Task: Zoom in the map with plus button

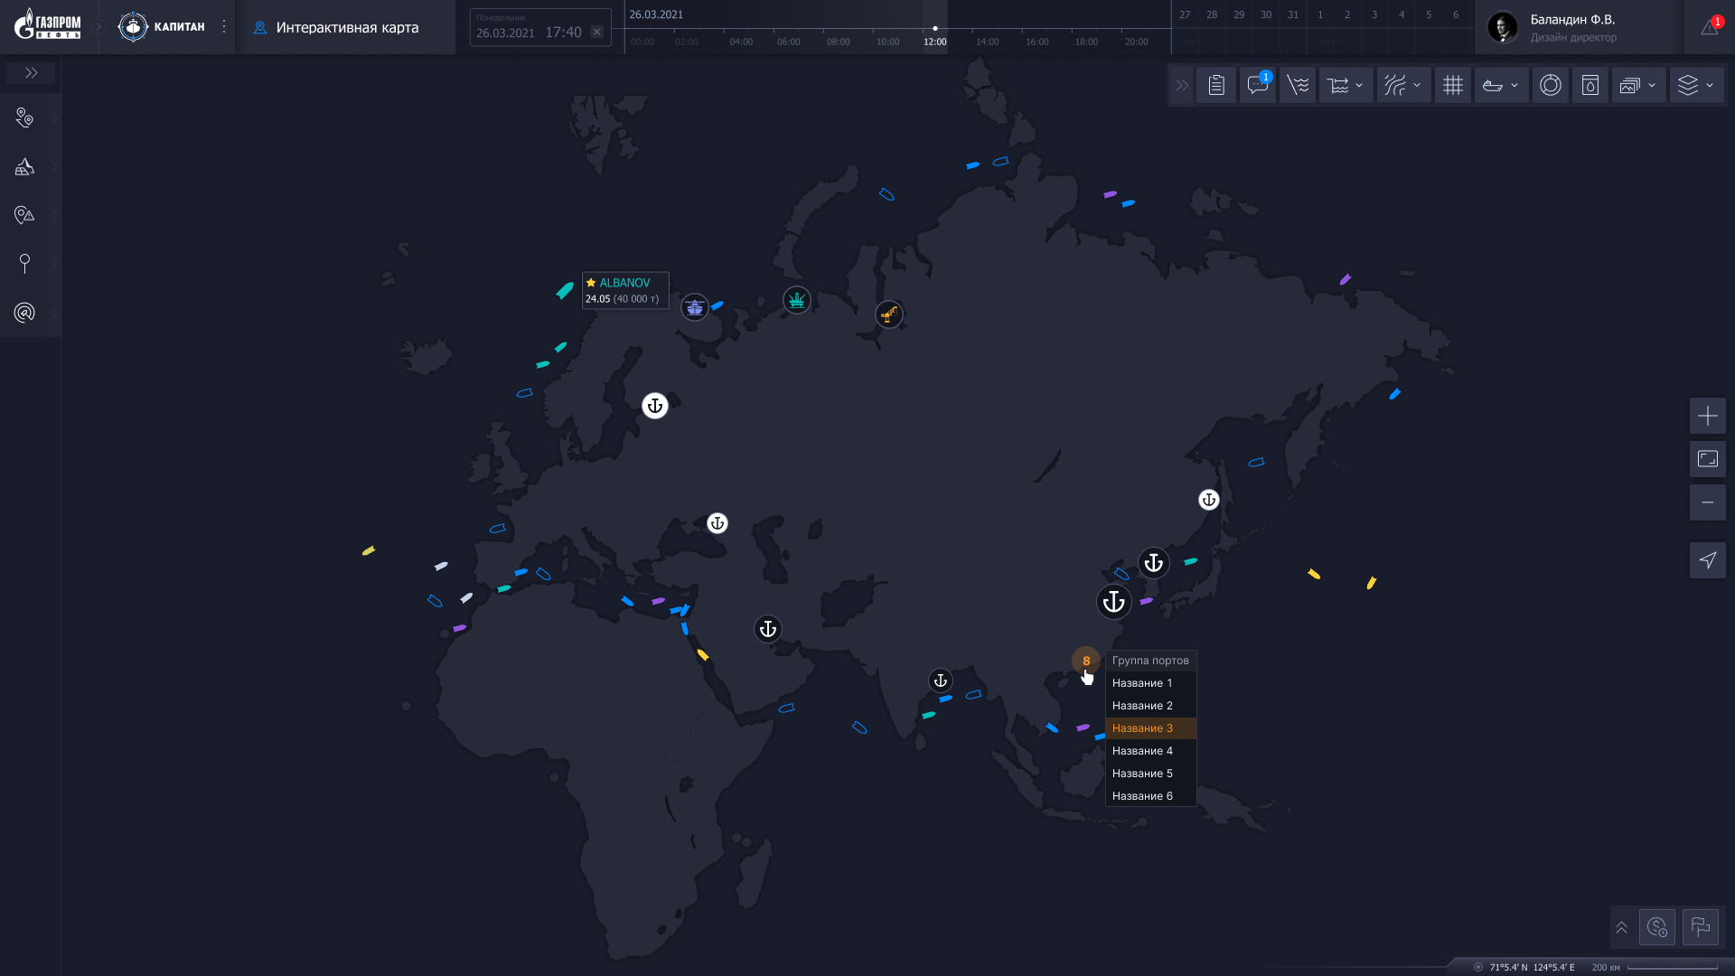Action: 1707,416
